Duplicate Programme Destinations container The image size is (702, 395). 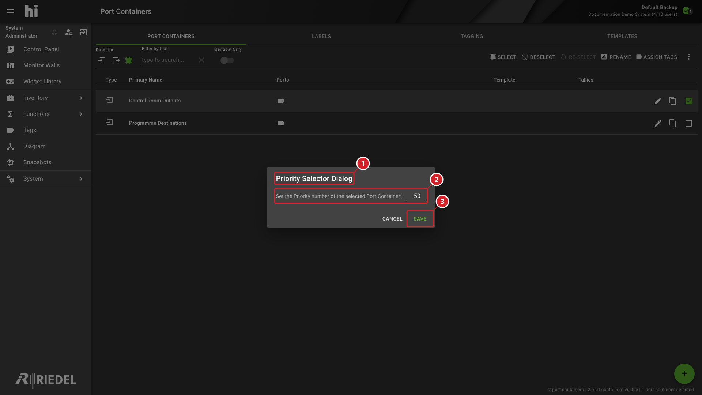point(673,123)
